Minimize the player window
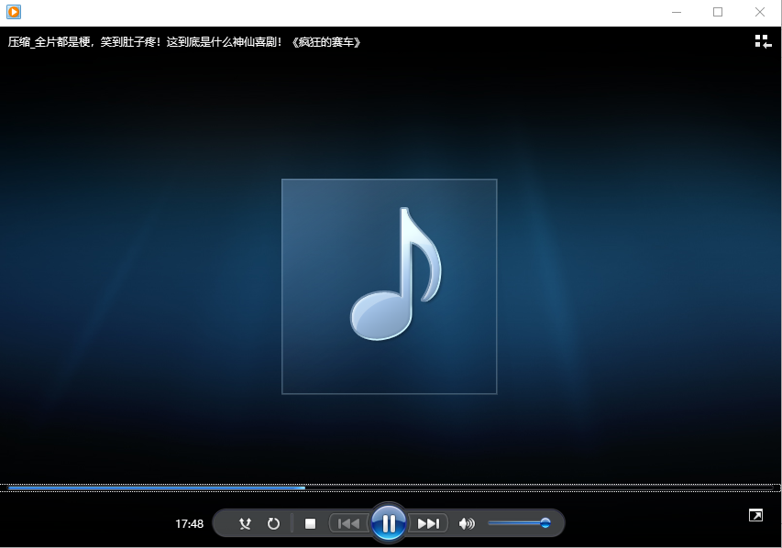Viewport: 782px width, 548px height. [677, 12]
